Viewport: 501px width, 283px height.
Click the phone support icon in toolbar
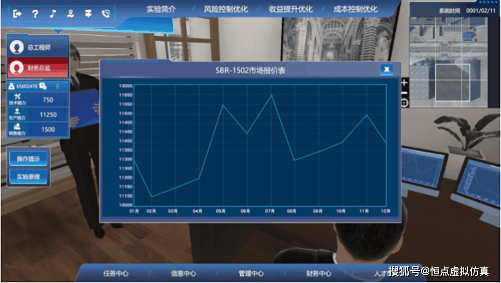pyautogui.click(x=106, y=14)
